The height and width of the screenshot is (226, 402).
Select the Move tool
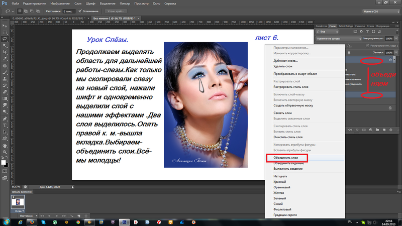coord(5,25)
